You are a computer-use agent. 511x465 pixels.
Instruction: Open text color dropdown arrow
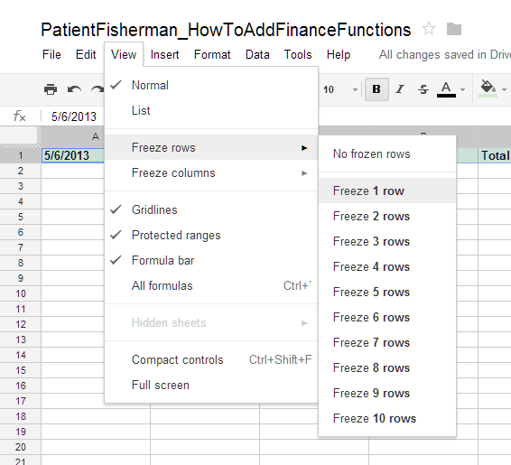point(462,89)
